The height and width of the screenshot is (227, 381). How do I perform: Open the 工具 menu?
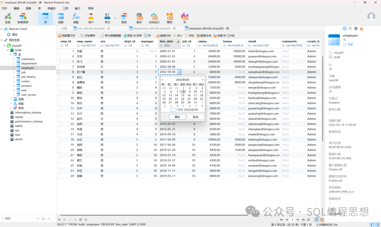click(x=65, y=8)
